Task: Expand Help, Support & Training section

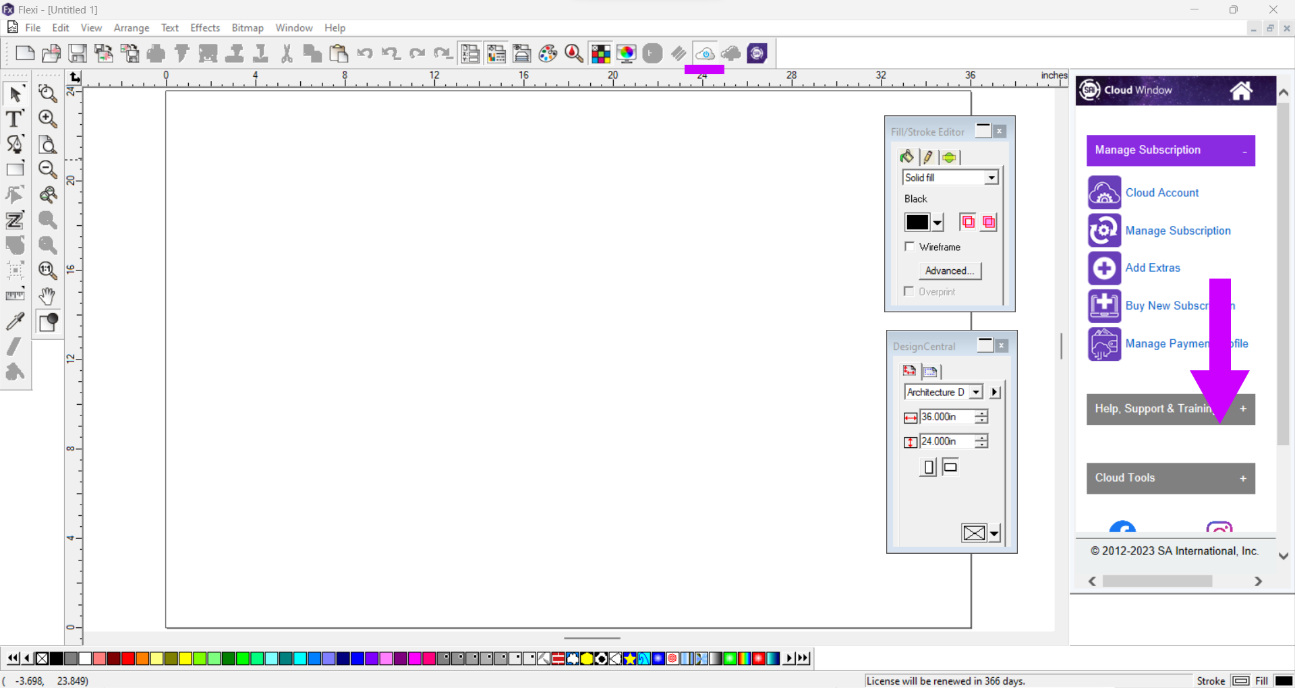Action: pyautogui.click(x=1170, y=409)
